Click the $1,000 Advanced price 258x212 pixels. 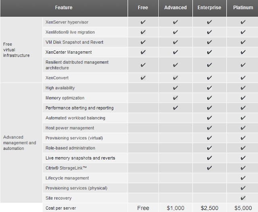click(175, 208)
